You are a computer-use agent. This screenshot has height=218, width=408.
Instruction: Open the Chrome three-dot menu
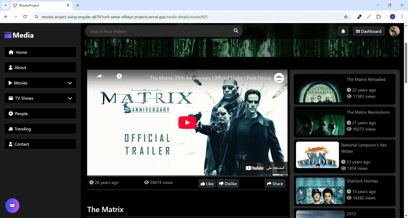click(x=402, y=17)
